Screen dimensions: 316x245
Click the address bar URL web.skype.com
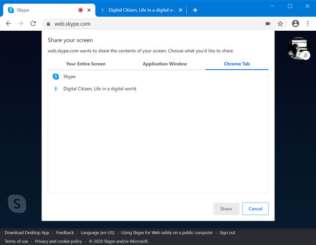click(72, 24)
